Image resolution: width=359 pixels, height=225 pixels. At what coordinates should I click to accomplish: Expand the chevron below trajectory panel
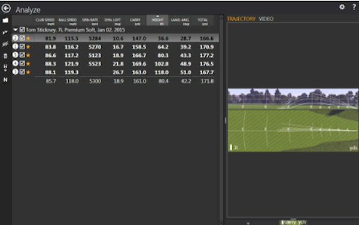[x=248, y=223]
